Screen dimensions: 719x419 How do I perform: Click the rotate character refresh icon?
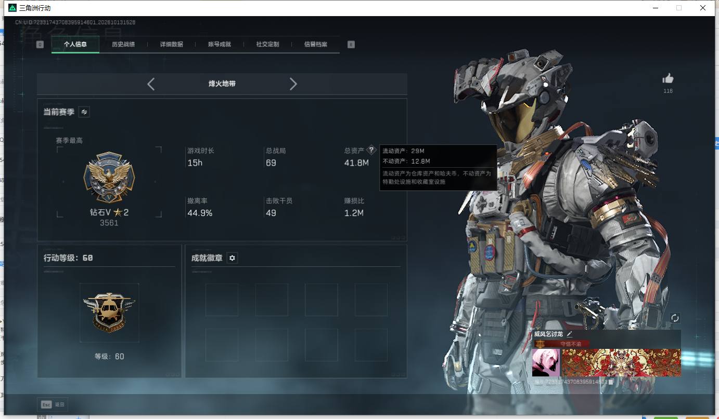(x=675, y=318)
